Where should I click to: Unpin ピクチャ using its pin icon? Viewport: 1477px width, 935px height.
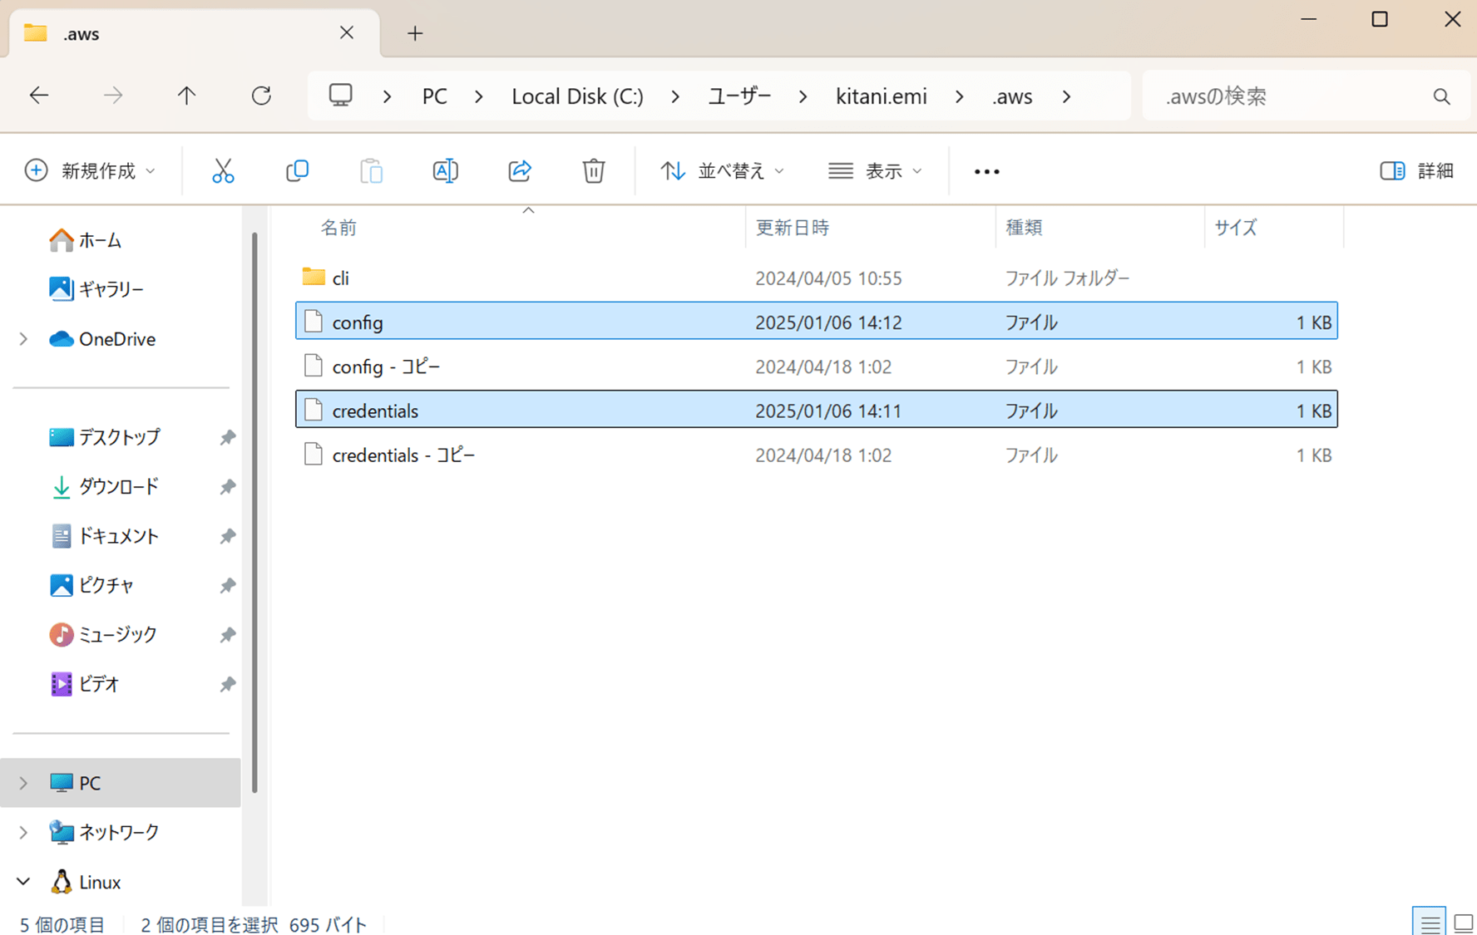pos(227,585)
